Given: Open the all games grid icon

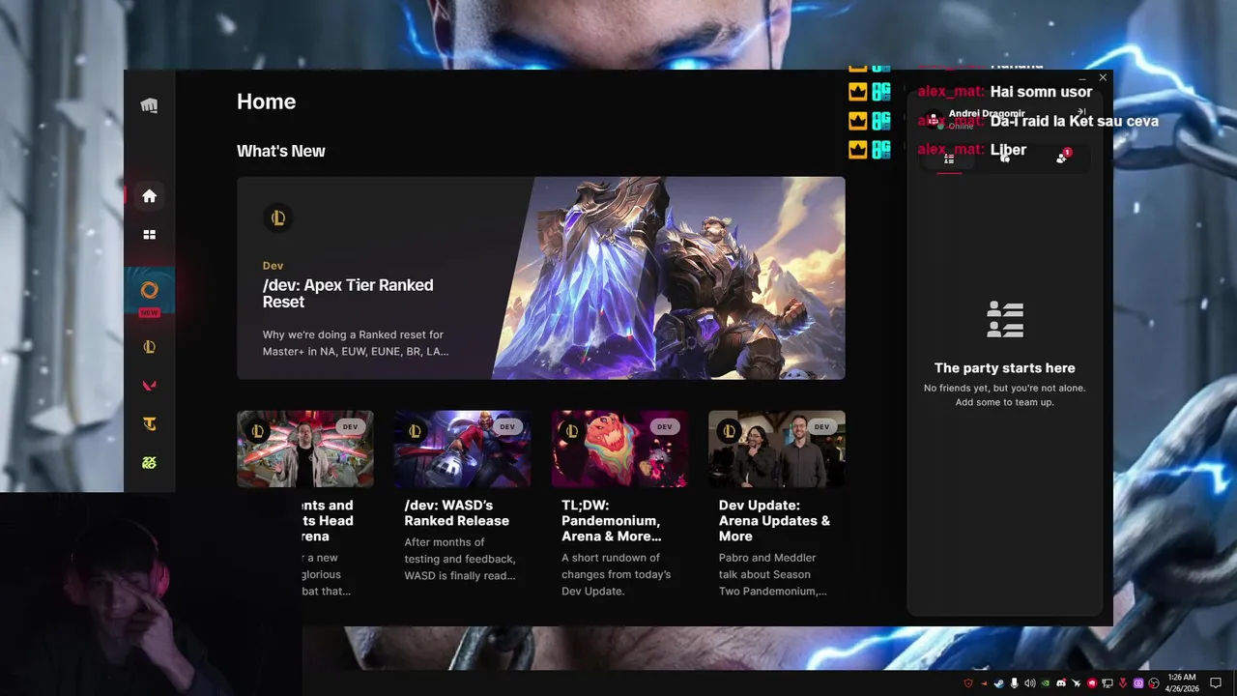Looking at the screenshot, I should tap(149, 235).
